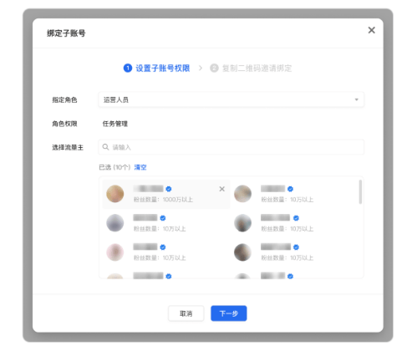
Task: Close the 绑定子账号 dialog
Action: (x=371, y=30)
